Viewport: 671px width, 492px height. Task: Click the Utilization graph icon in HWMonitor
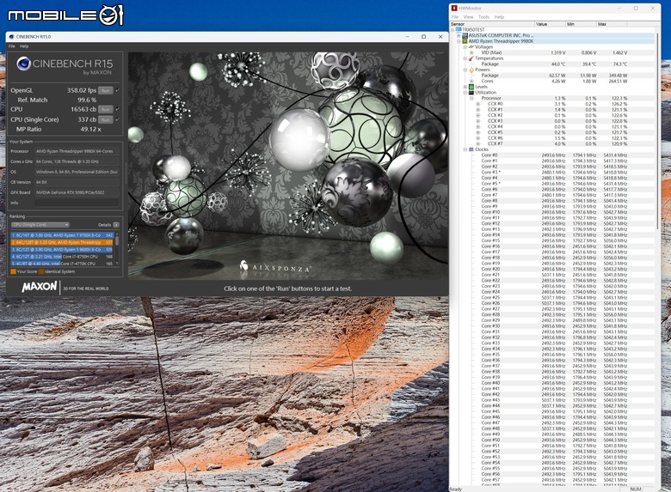471,92
